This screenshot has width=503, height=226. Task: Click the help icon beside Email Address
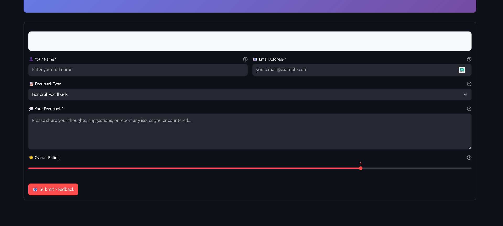(x=469, y=59)
